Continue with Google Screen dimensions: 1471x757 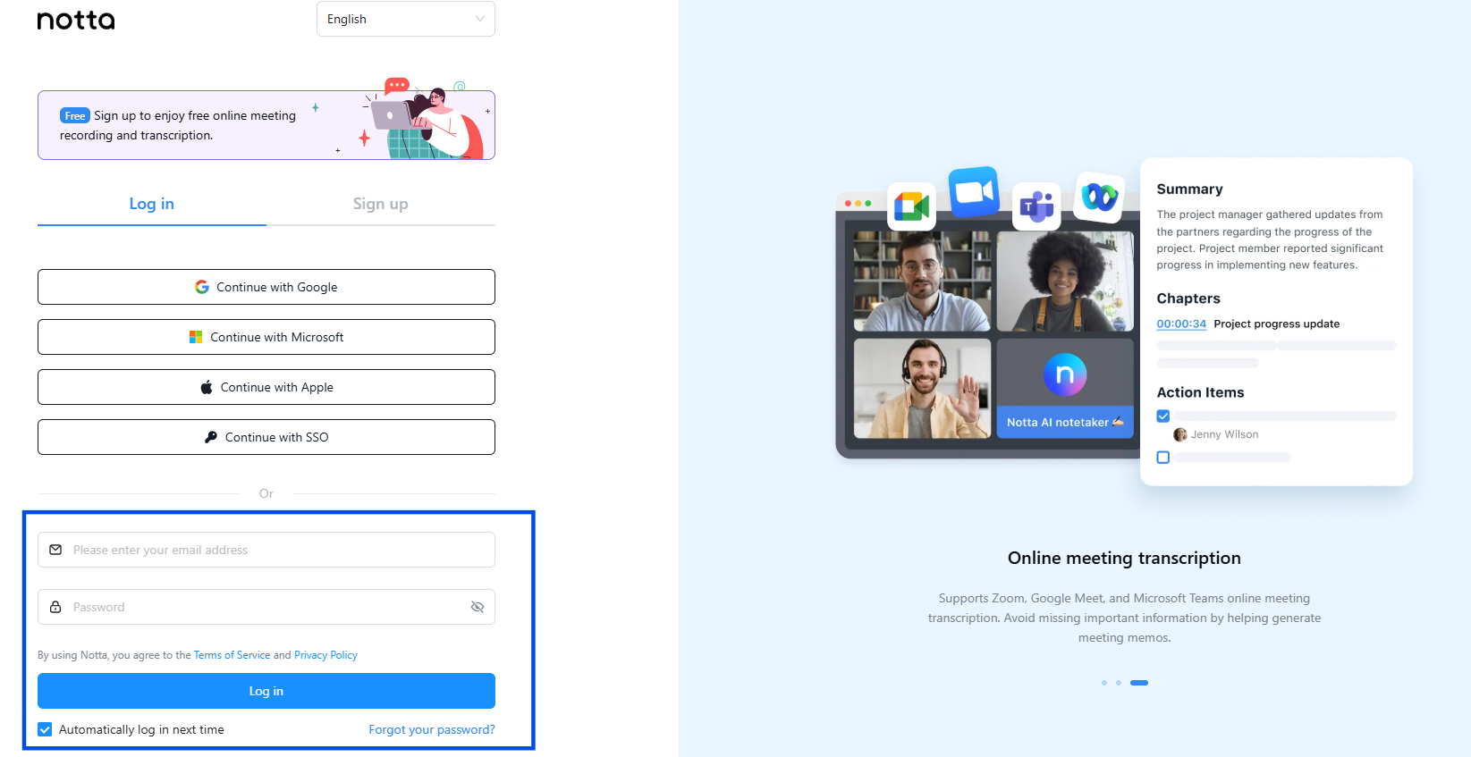266,287
